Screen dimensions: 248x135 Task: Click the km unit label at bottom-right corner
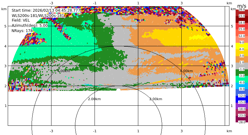pos(229,131)
